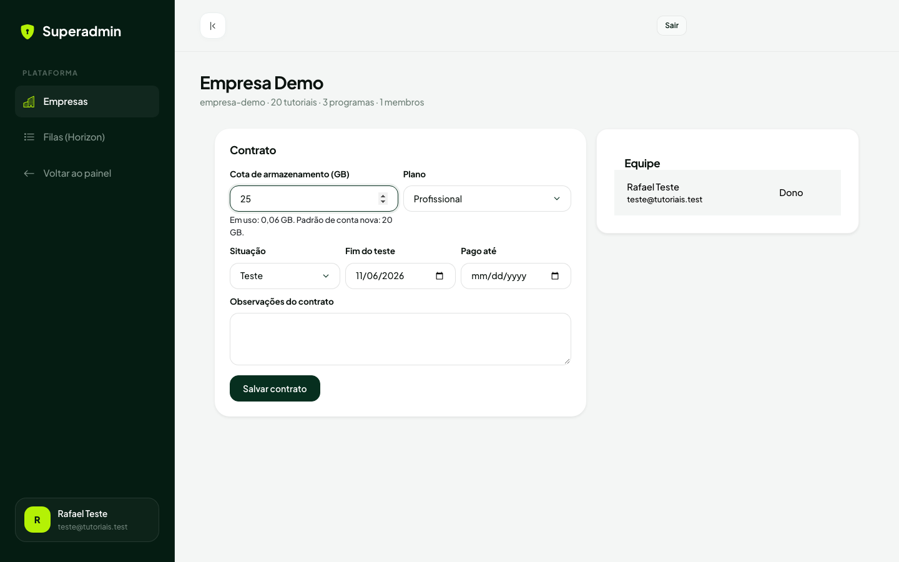Click the Fim do teste date field

400,276
